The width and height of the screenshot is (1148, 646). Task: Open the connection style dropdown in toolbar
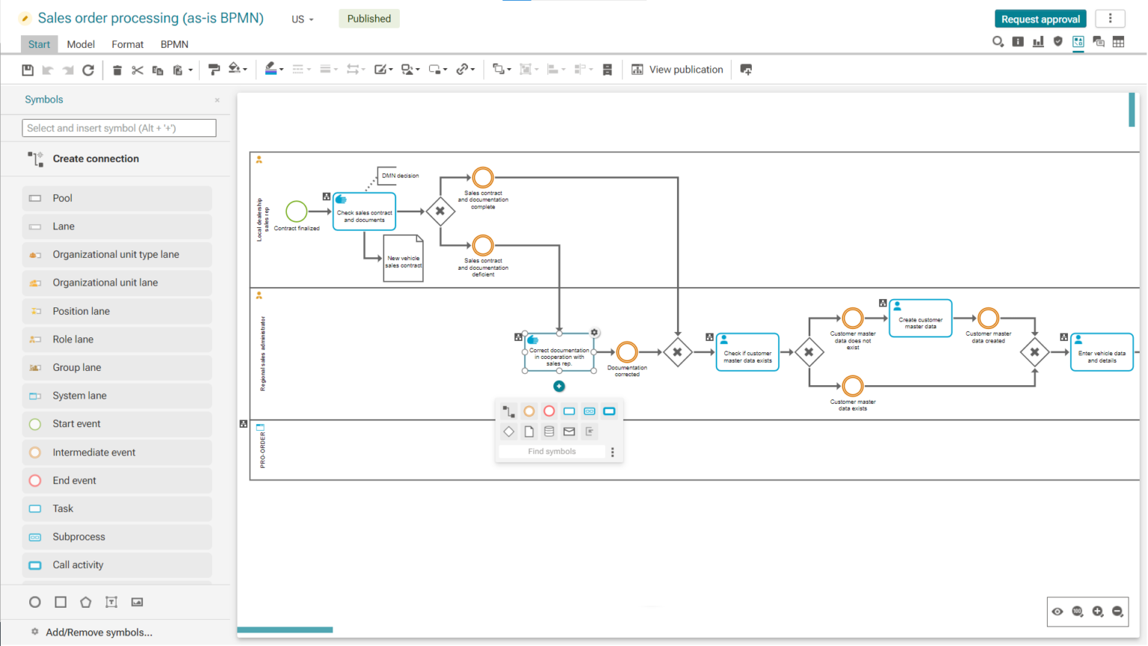click(x=472, y=70)
